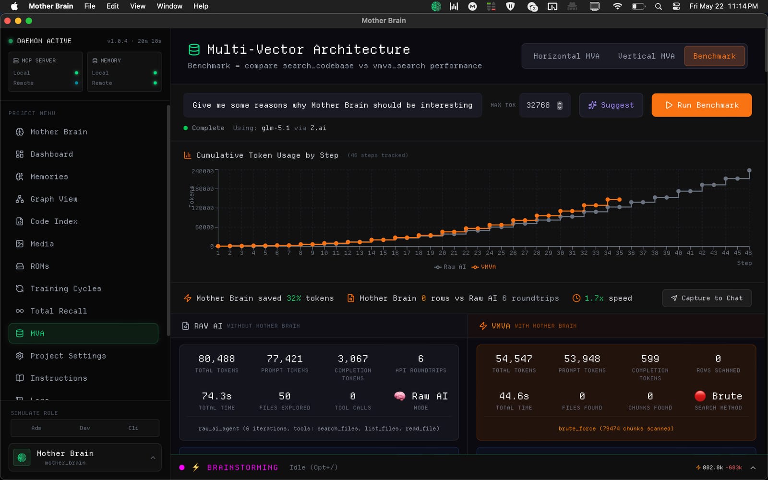Open the Apple menu
The height and width of the screenshot is (480, 768).
(x=14, y=6)
